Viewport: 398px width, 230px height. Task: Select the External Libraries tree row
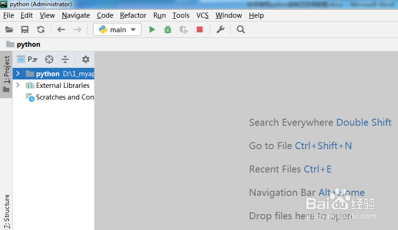53,85
